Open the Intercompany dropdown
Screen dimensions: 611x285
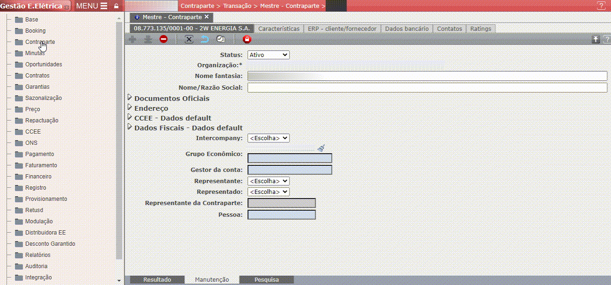coord(268,138)
